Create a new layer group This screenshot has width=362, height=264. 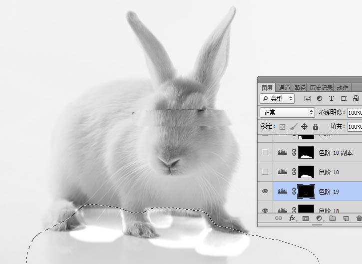[x=332, y=219]
